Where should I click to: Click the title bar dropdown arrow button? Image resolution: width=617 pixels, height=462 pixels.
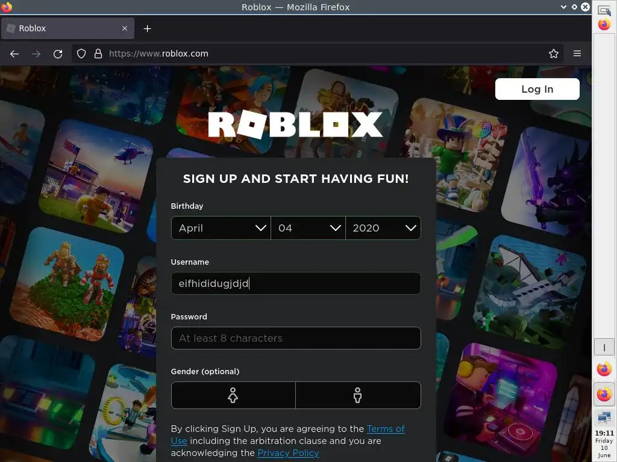click(x=563, y=7)
